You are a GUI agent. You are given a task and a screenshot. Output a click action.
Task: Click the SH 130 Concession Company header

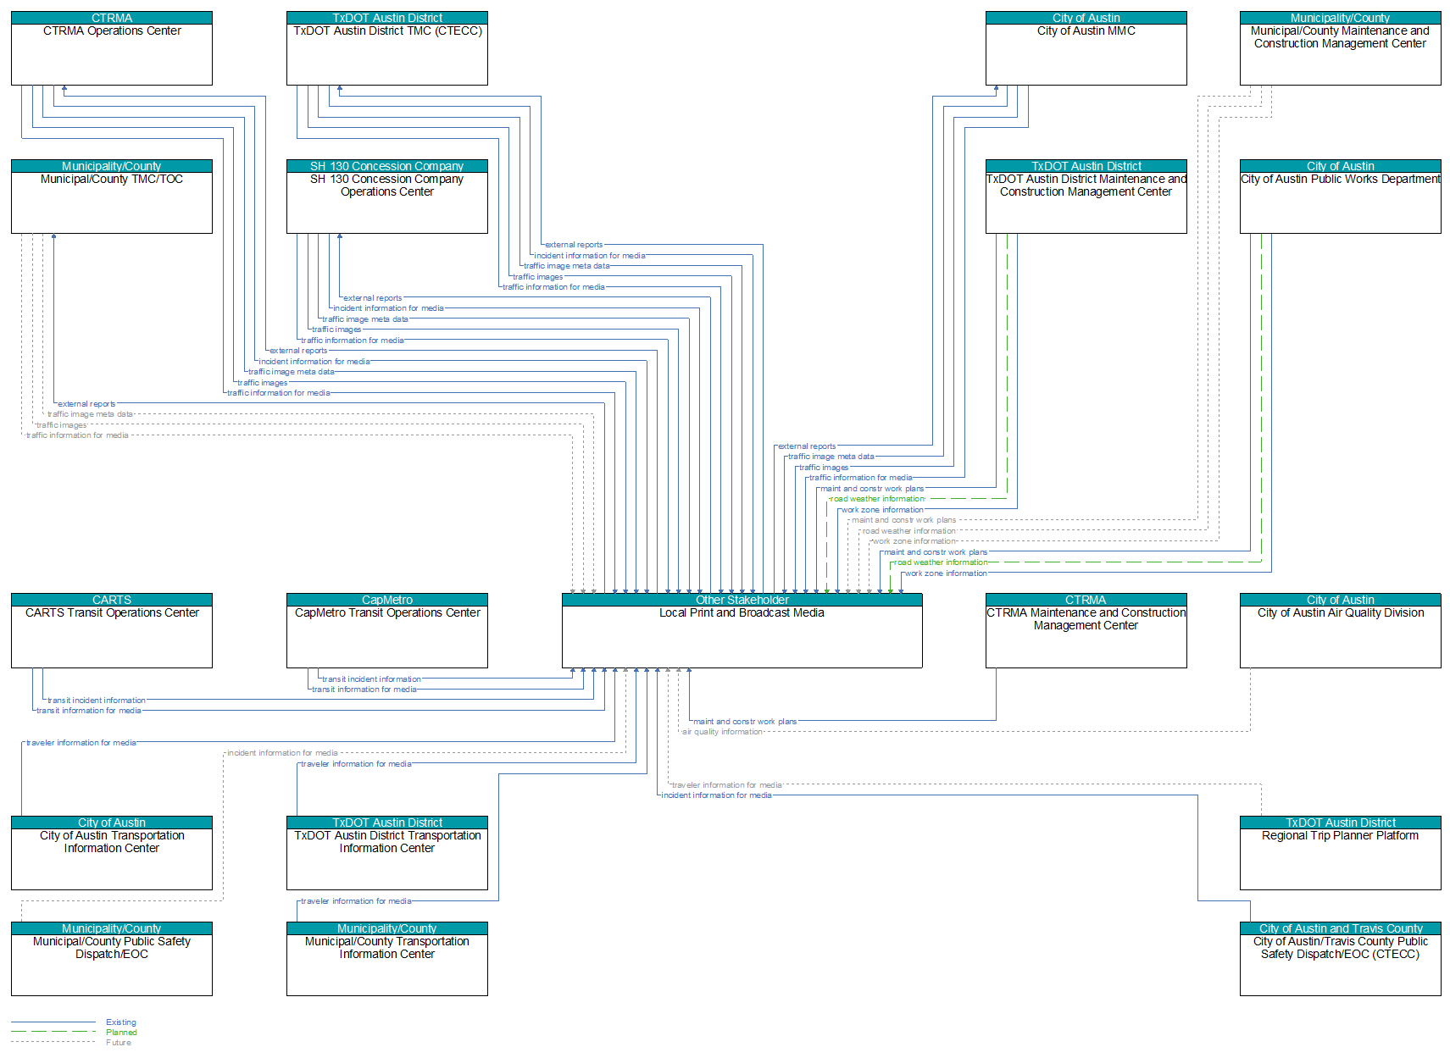387,166
